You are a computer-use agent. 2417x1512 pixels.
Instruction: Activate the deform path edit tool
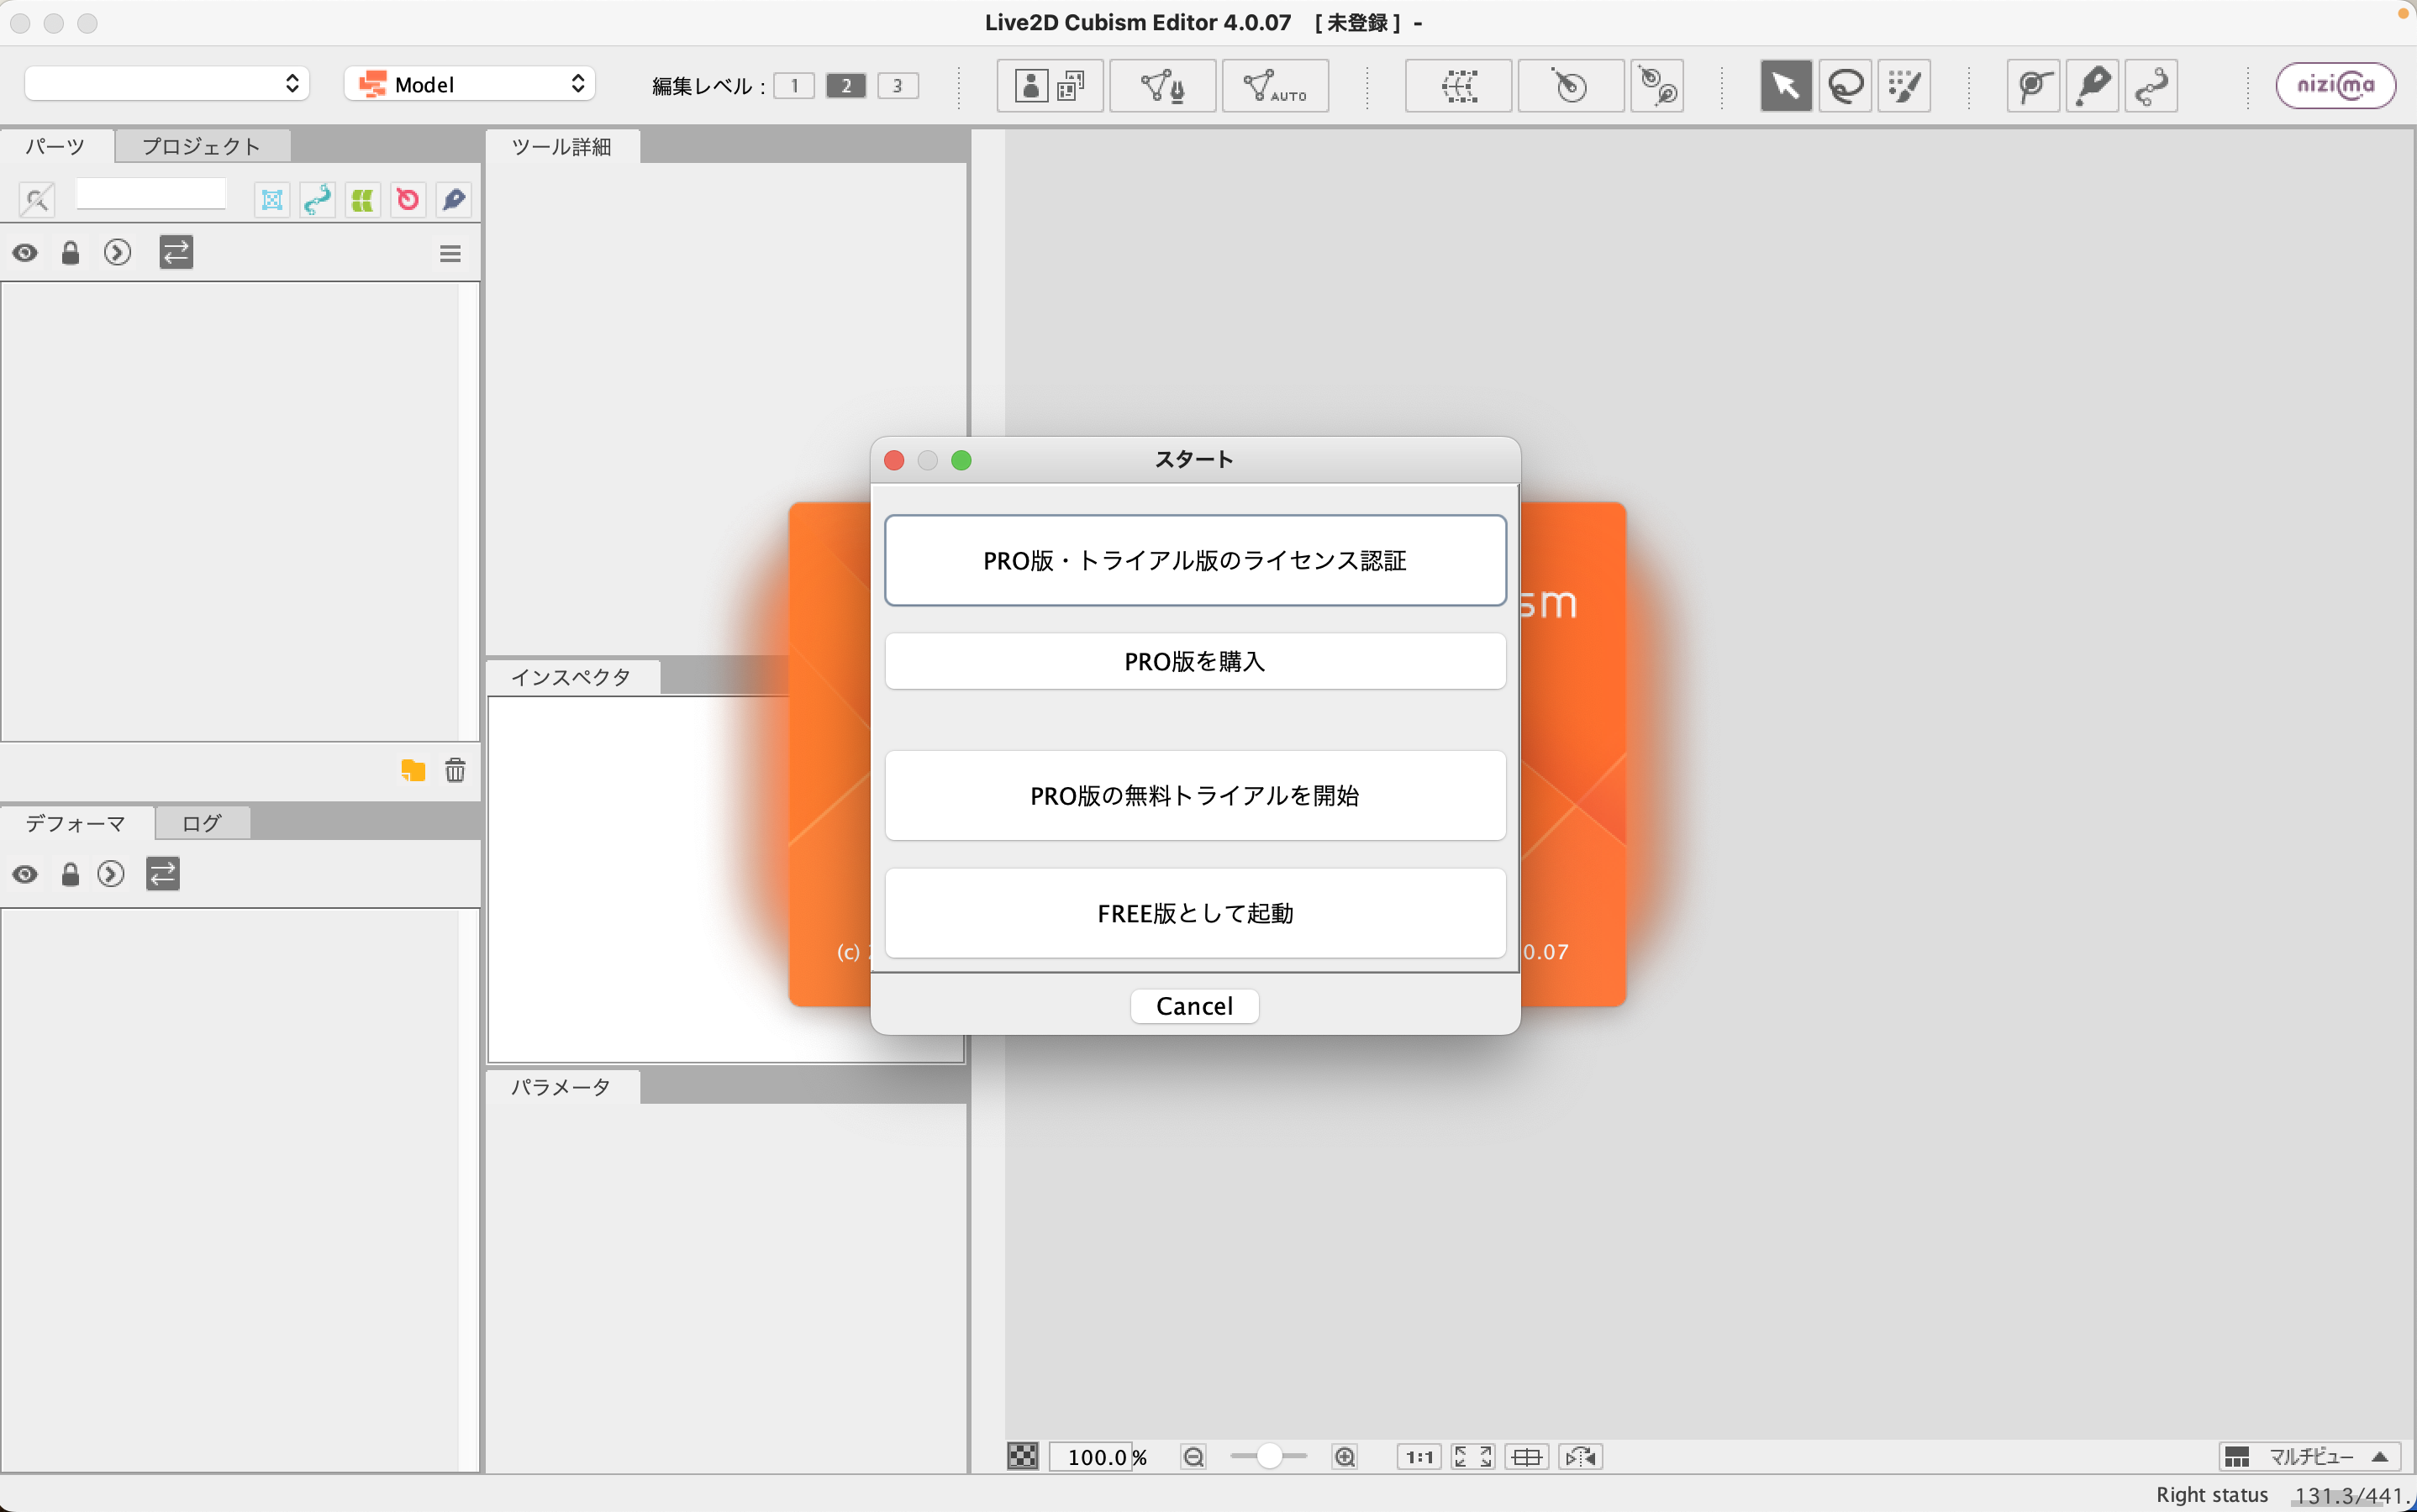pyautogui.click(x=2033, y=85)
